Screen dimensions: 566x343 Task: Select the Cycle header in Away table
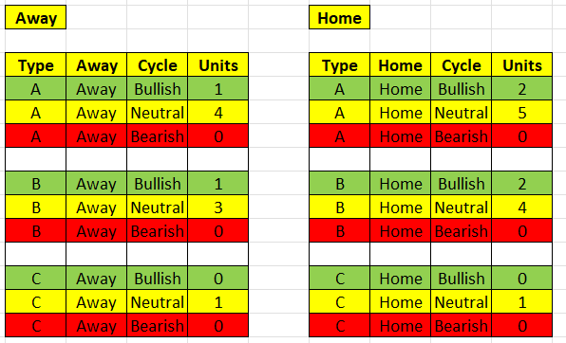(x=158, y=64)
